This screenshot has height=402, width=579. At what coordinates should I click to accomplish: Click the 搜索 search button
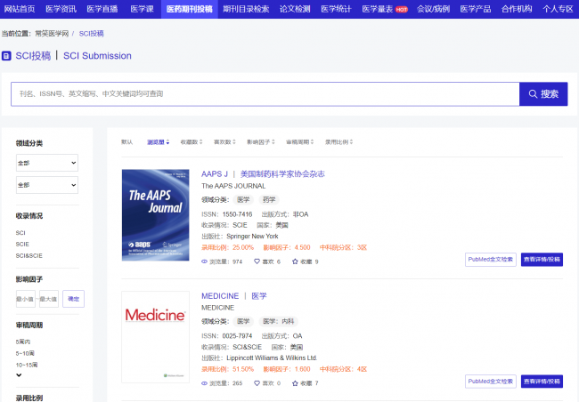543,94
